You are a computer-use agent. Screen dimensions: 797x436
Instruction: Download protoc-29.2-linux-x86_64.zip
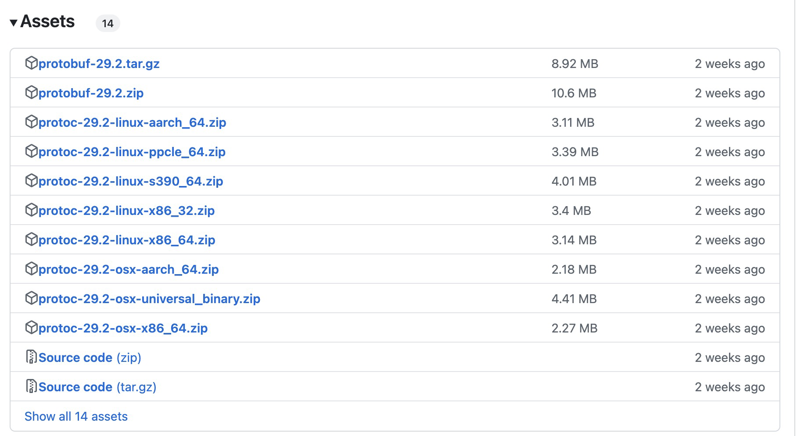127,240
